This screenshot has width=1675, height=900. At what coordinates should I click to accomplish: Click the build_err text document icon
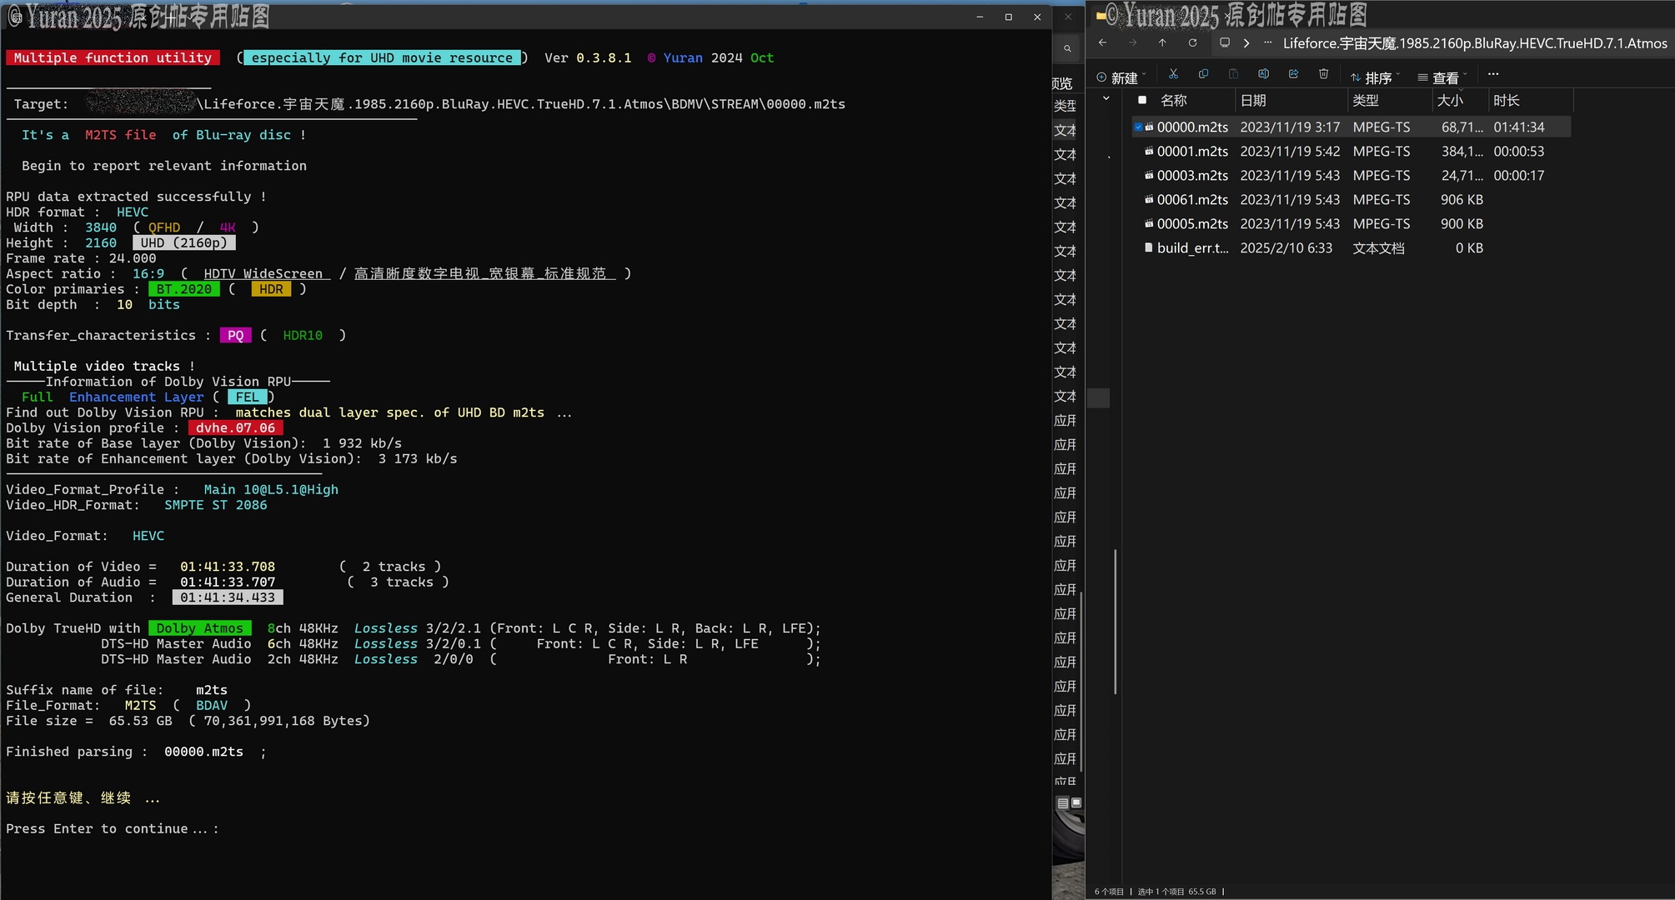pos(1149,247)
